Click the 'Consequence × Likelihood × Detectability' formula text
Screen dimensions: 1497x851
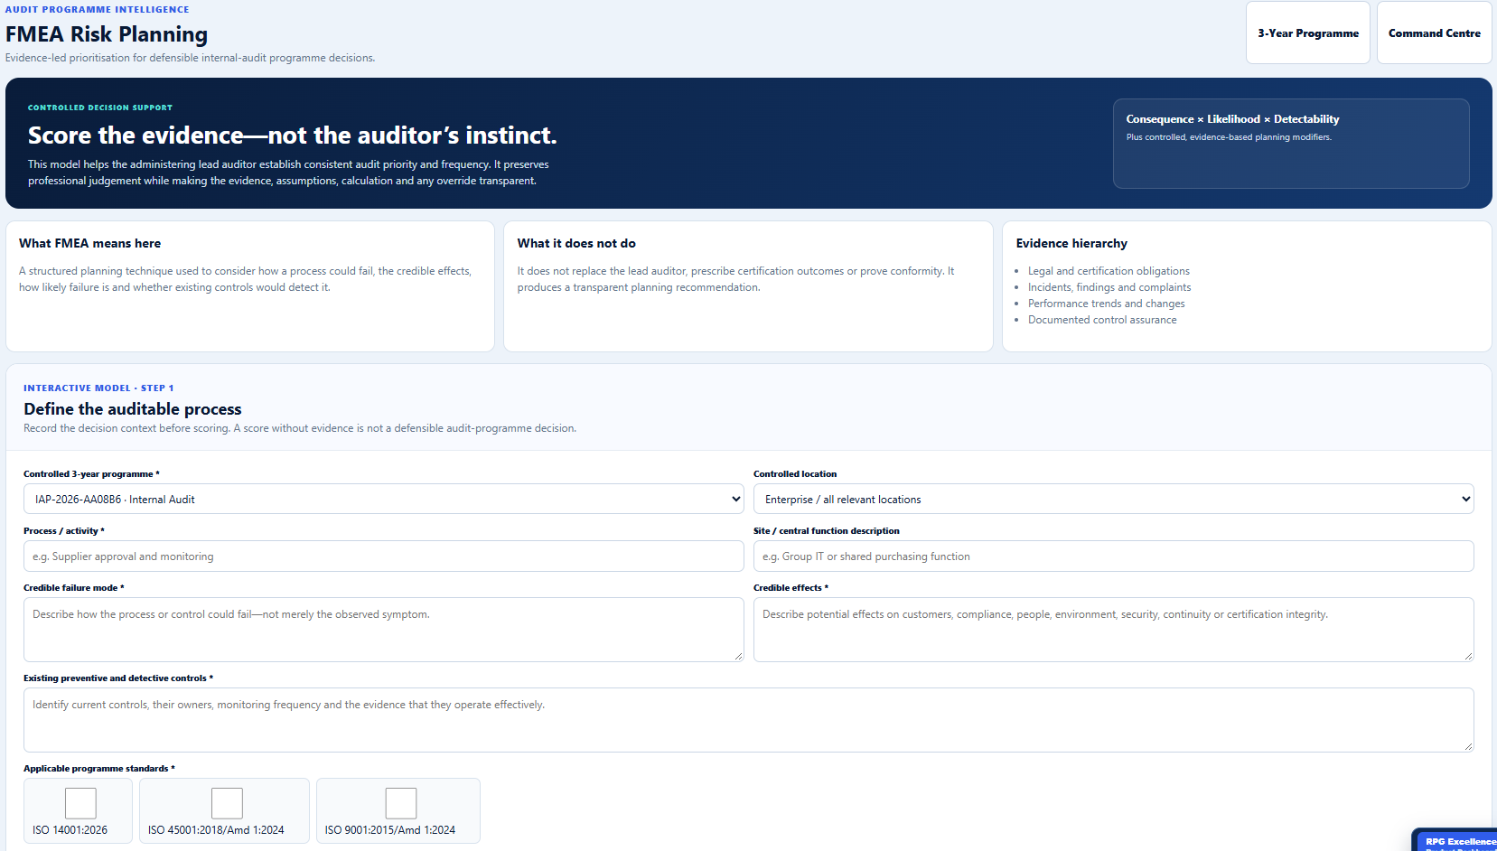pyautogui.click(x=1232, y=119)
